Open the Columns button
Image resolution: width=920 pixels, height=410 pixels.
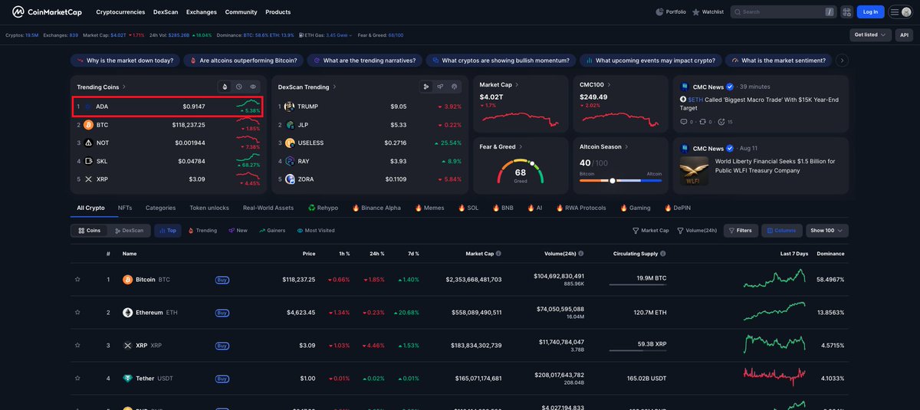[x=781, y=231]
